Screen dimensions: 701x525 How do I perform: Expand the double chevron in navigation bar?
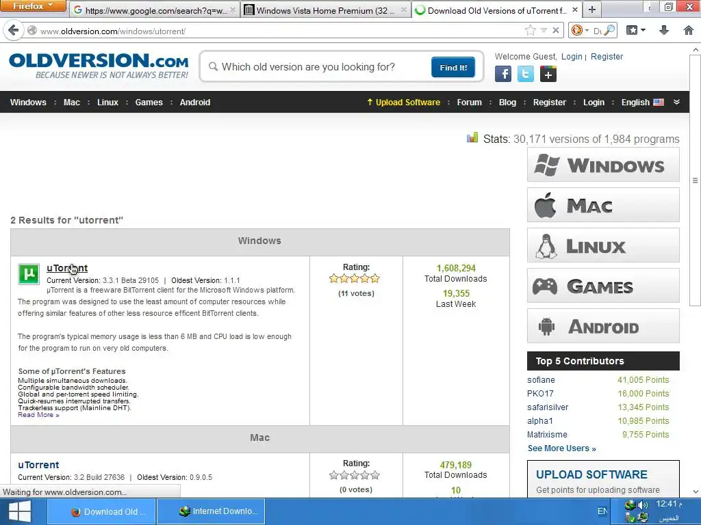[677, 102]
